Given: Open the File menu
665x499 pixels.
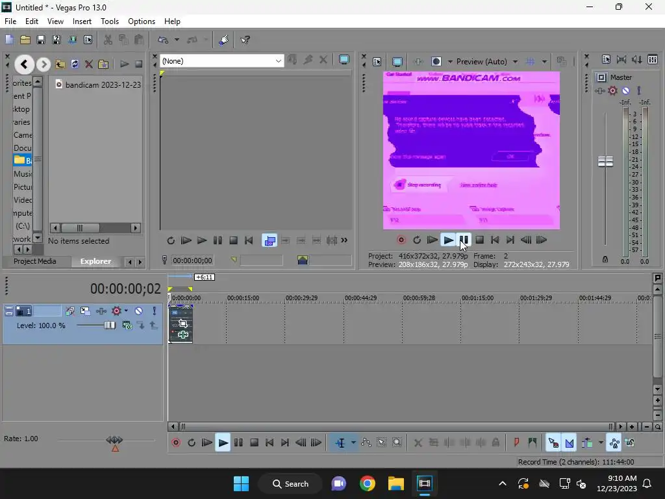Looking at the screenshot, I should coord(10,21).
